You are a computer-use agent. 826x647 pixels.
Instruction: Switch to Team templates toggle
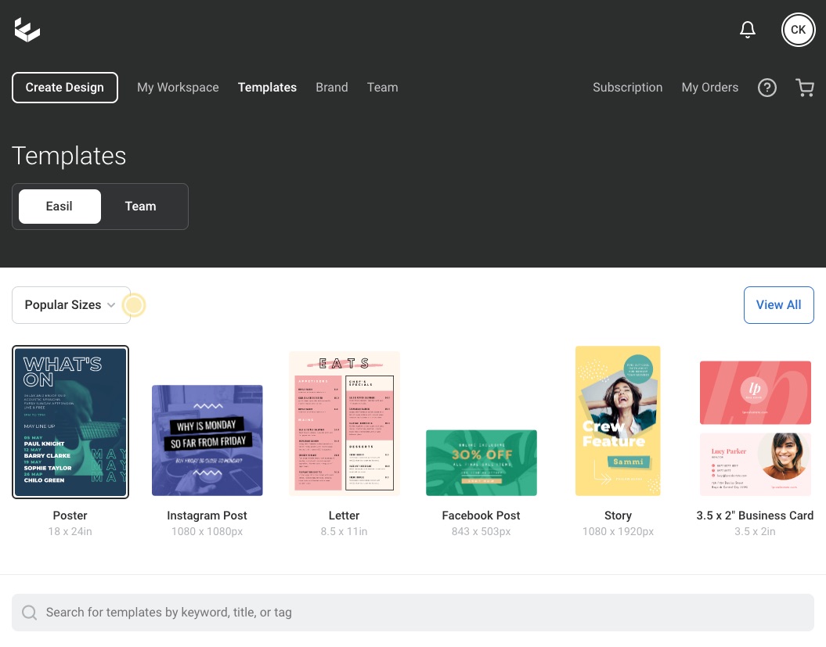tap(141, 207)
